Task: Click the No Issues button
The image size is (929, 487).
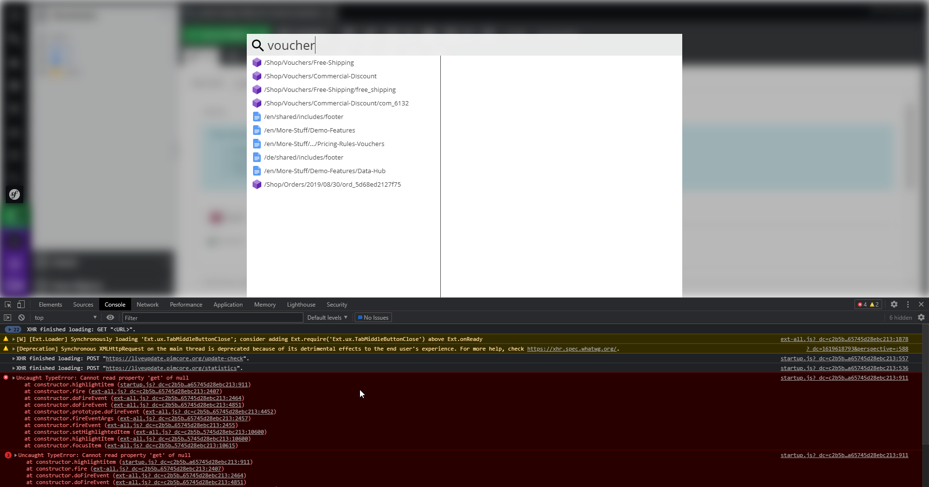Action: pyautogui.click(x=373, y=317)
